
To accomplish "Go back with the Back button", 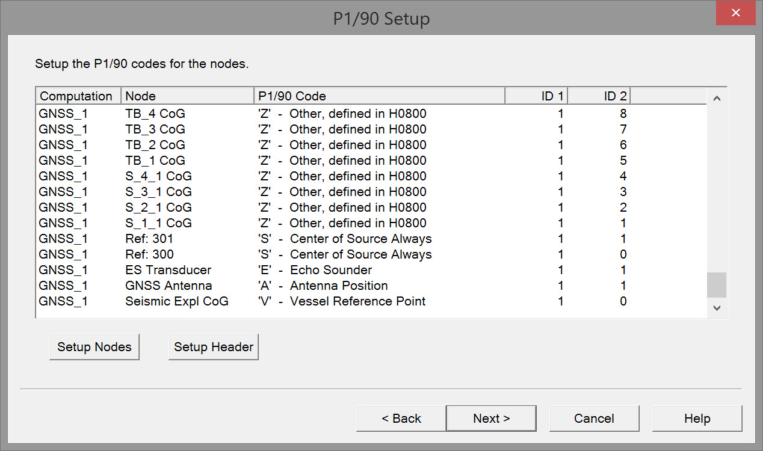I will pos(401,419).
